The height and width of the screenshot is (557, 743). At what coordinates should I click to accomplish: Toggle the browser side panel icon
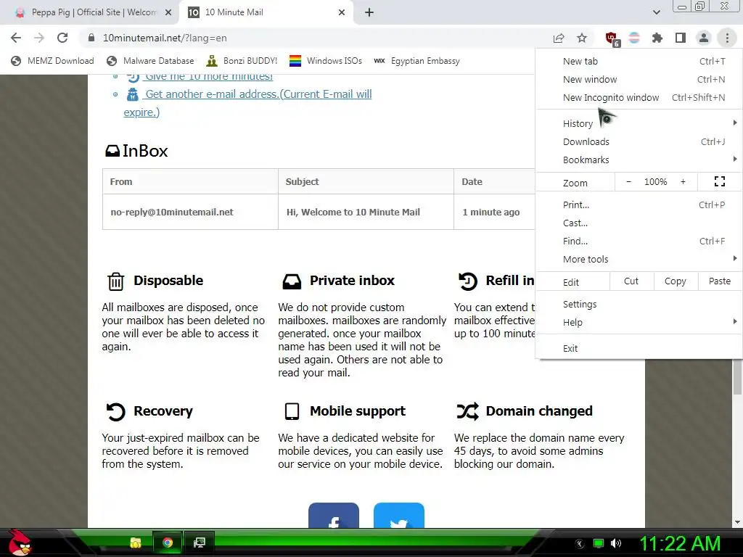click(x=681, y=38)
